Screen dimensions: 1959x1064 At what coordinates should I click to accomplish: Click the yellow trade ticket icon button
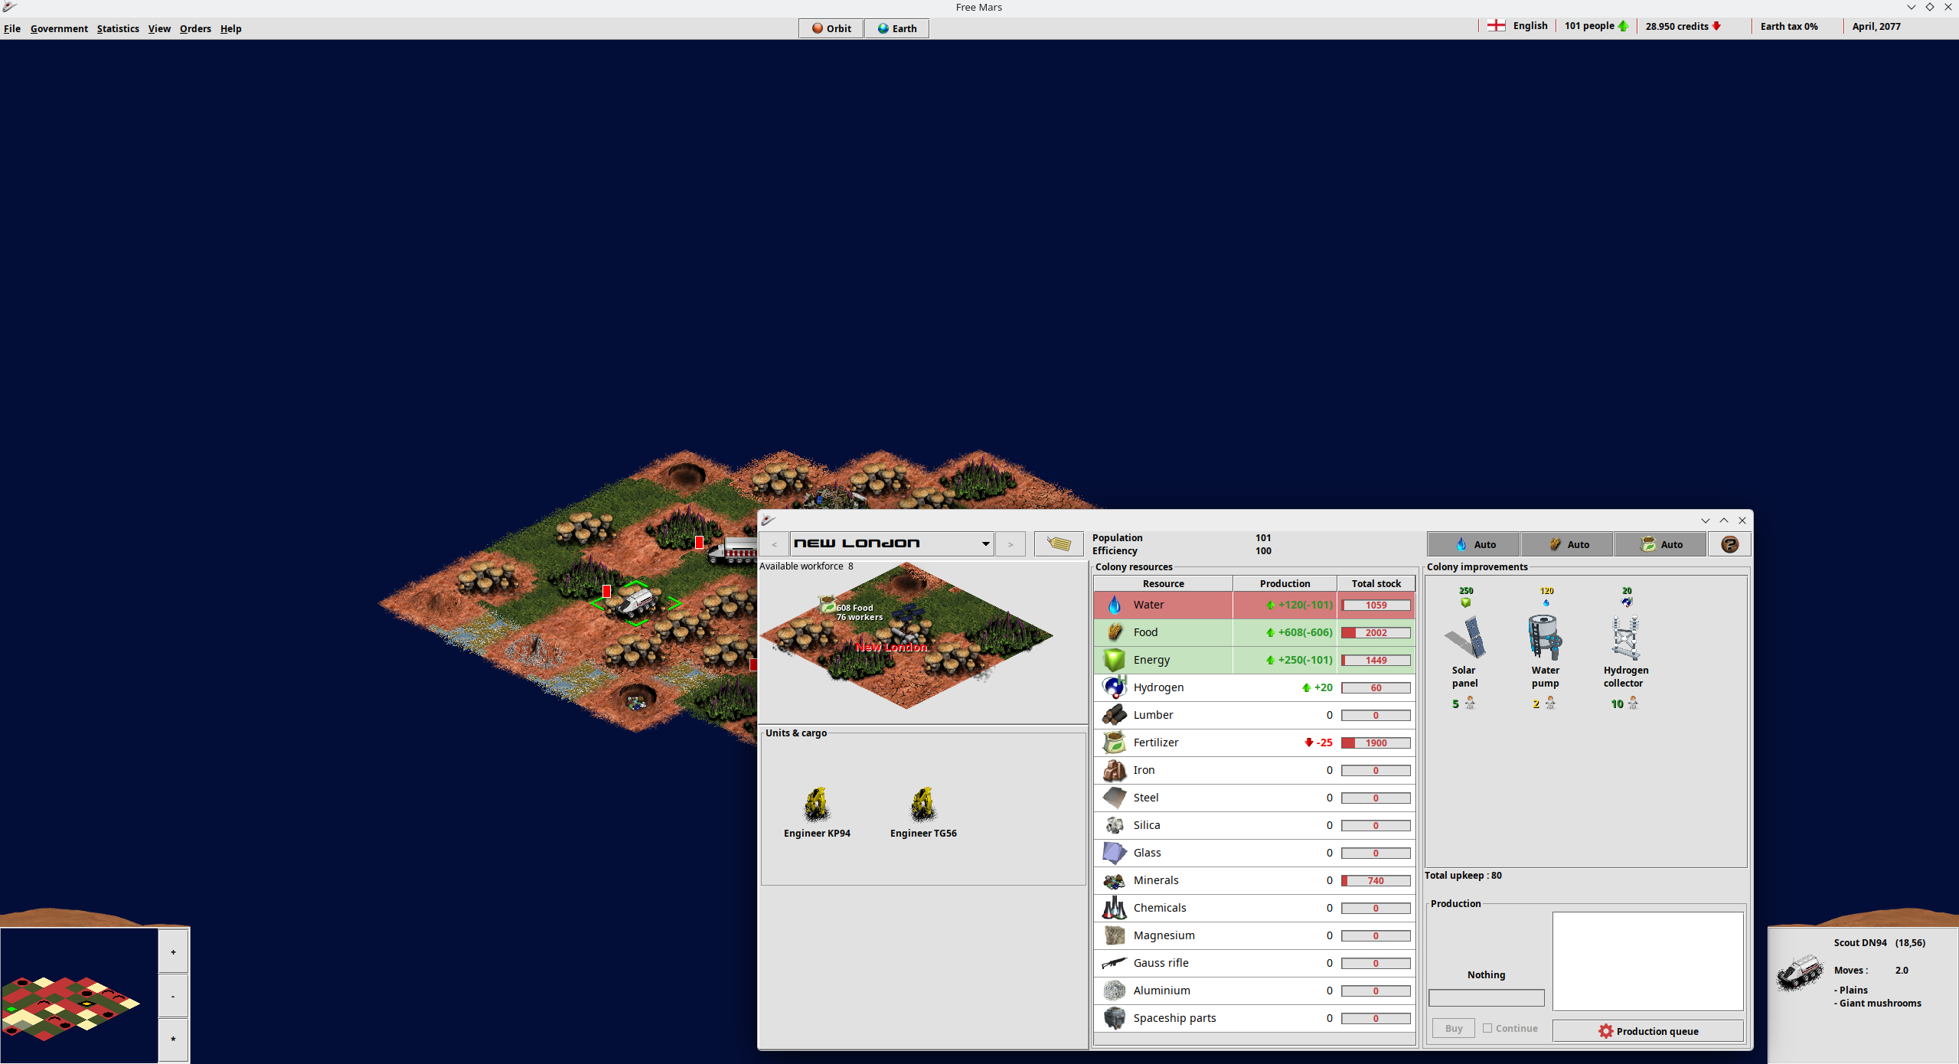click(x=1059, y=544)
